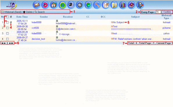
Task: Check the box for row 2 cch926
Action: click(7, 28)
